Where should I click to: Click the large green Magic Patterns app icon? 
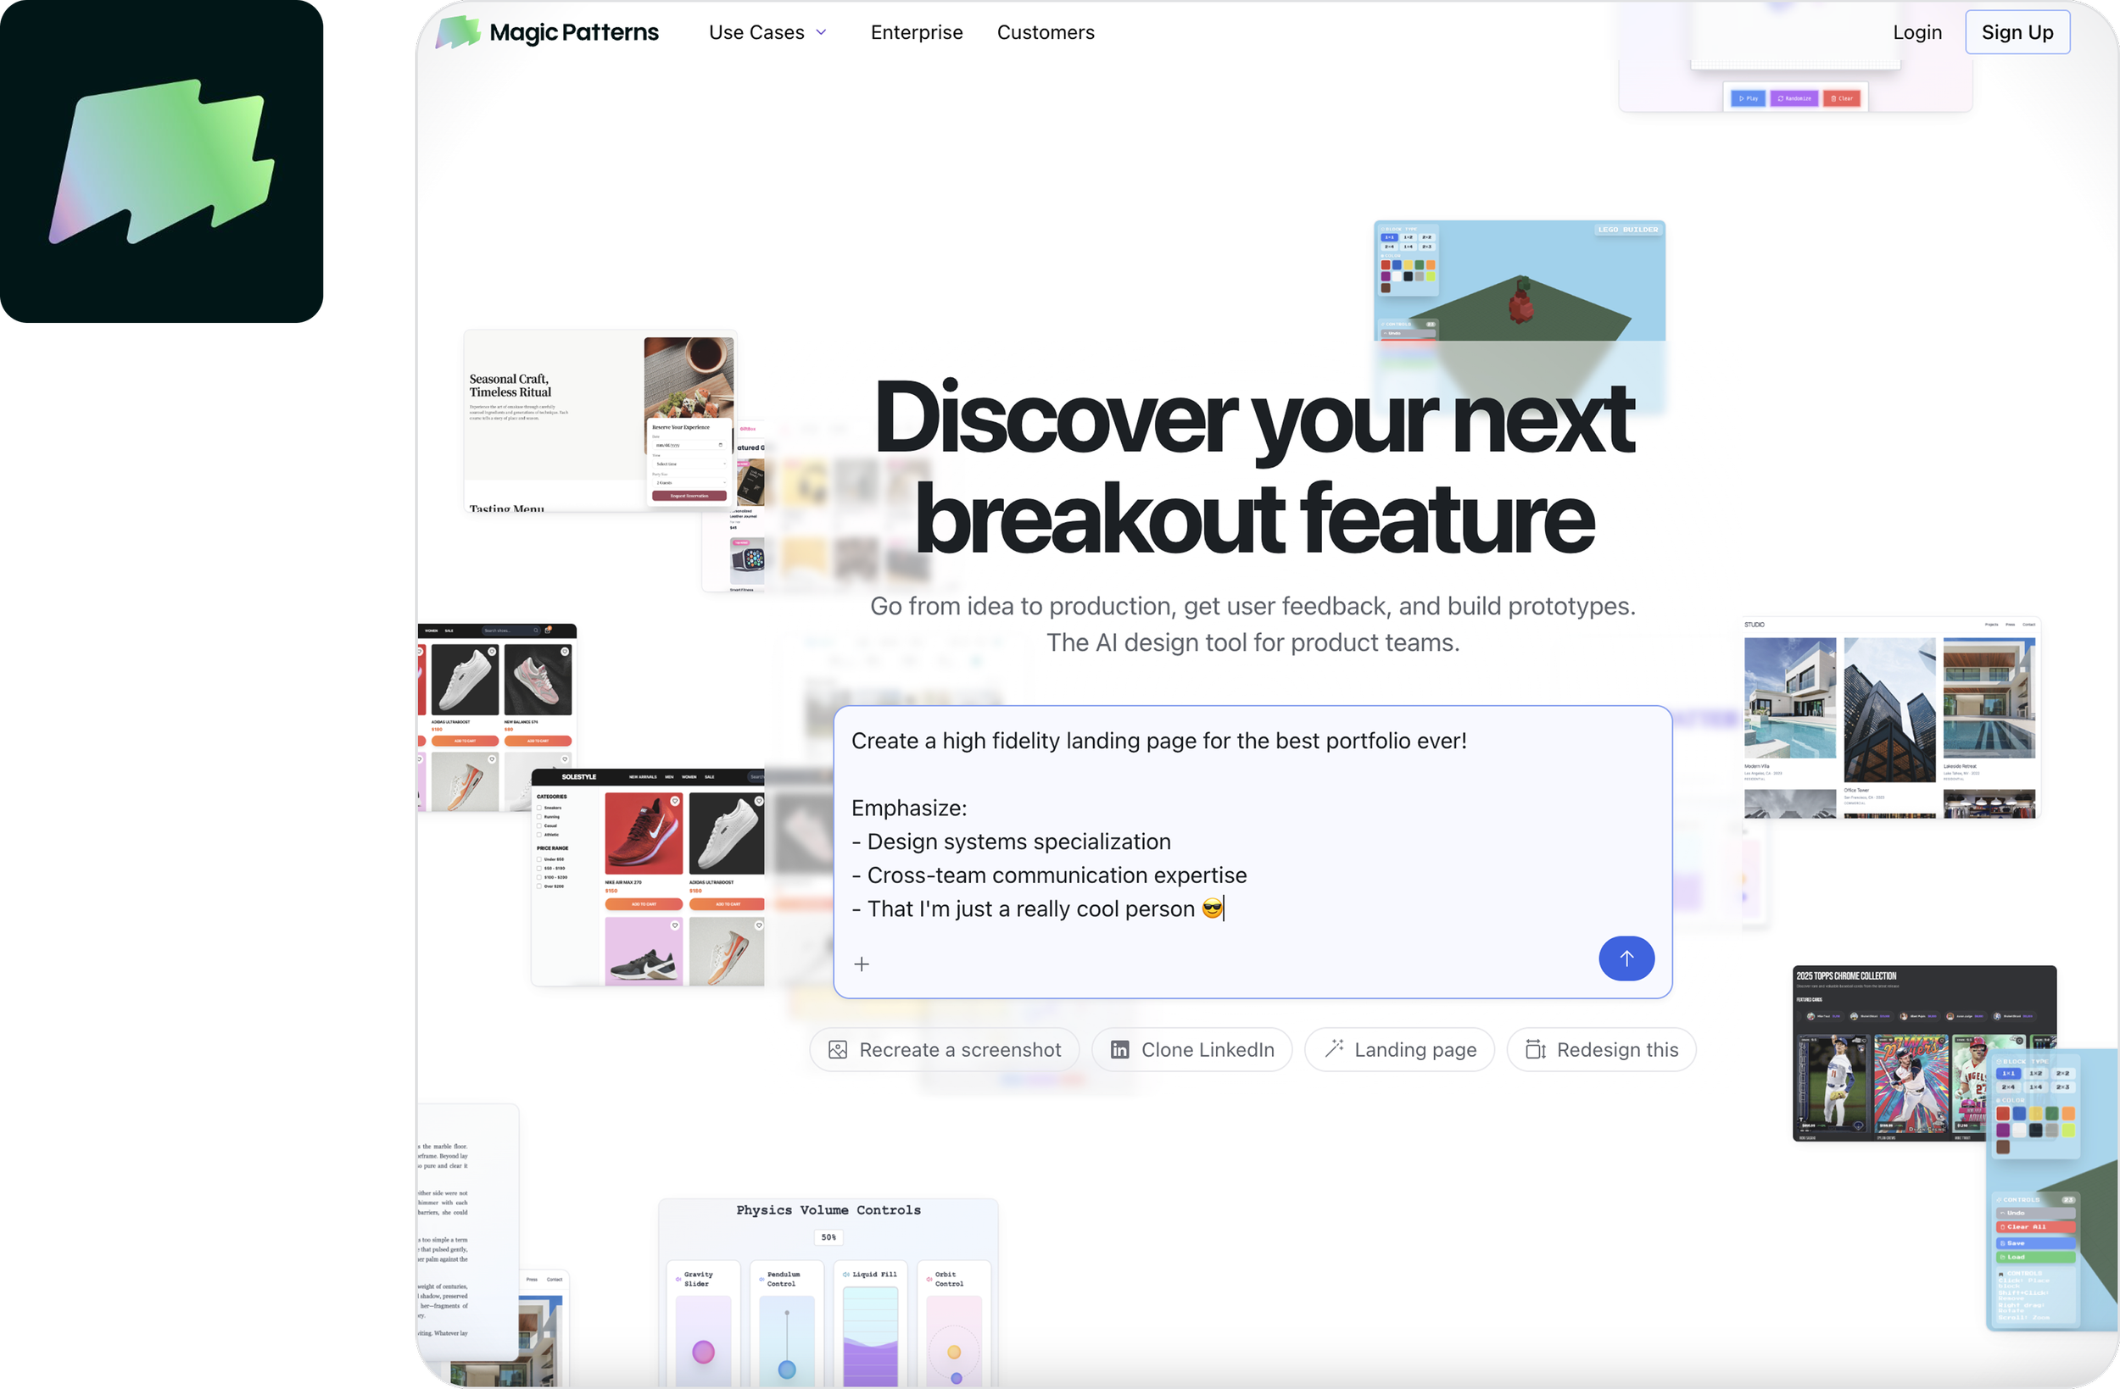[x=161, y=162]
